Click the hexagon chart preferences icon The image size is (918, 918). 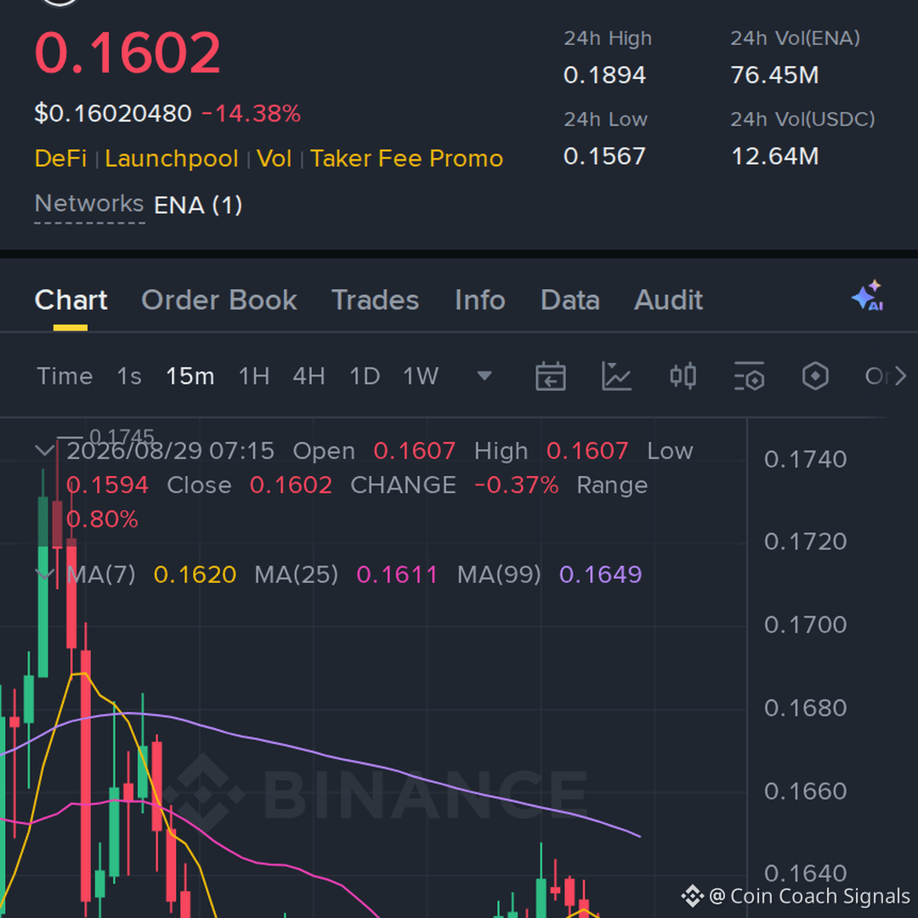pyautogui.click(x=815, y=376)
